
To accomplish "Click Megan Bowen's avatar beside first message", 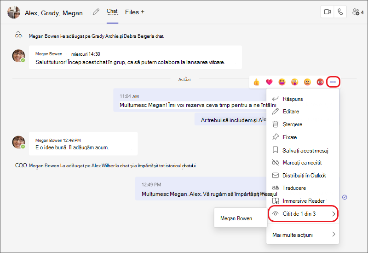I will pos(18,56).
